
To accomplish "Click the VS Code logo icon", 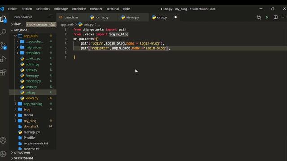I will (x=2, y=9).
